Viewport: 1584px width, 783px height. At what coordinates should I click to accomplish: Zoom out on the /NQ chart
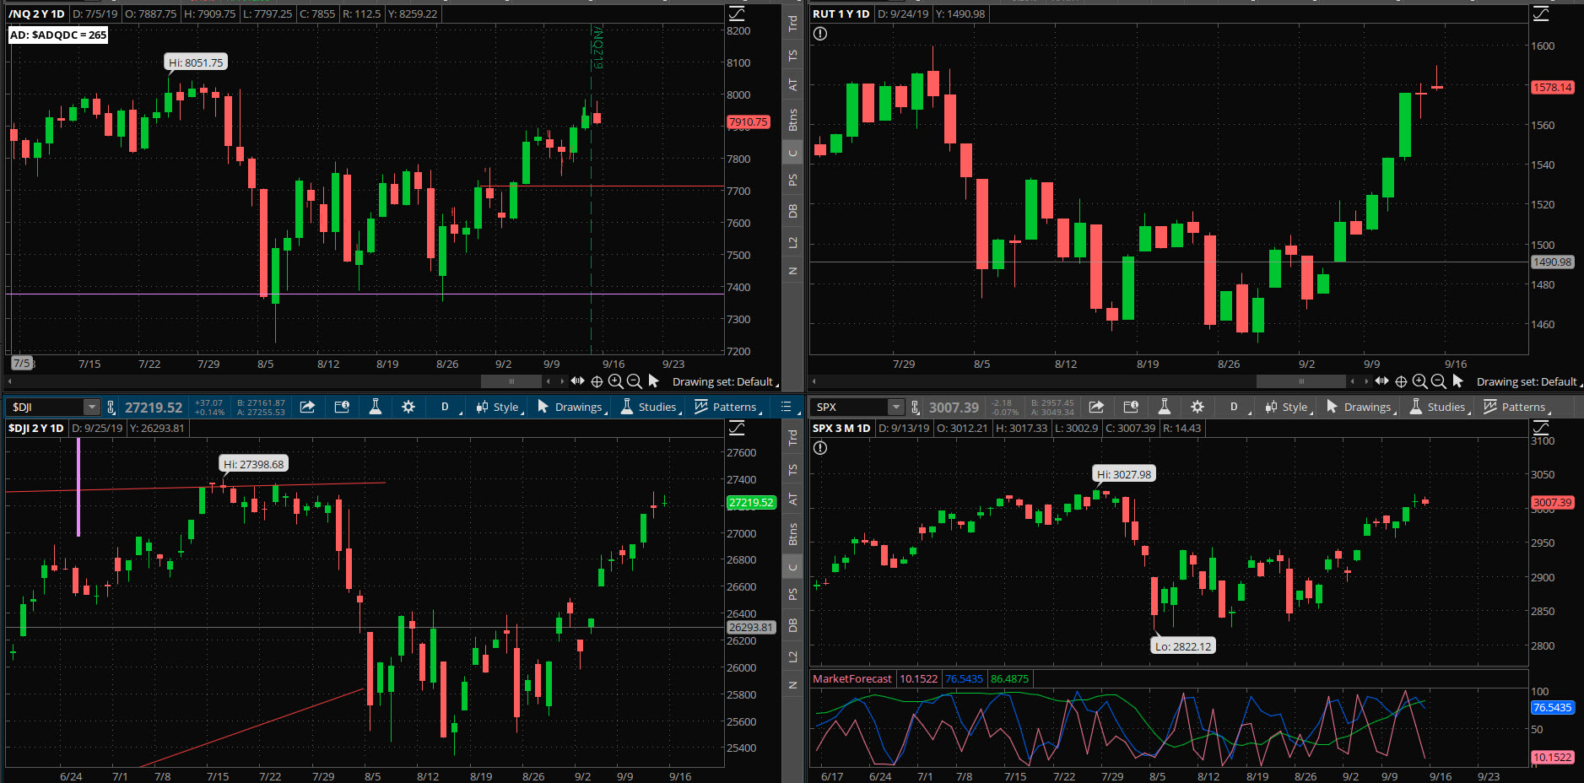[635, 381]
